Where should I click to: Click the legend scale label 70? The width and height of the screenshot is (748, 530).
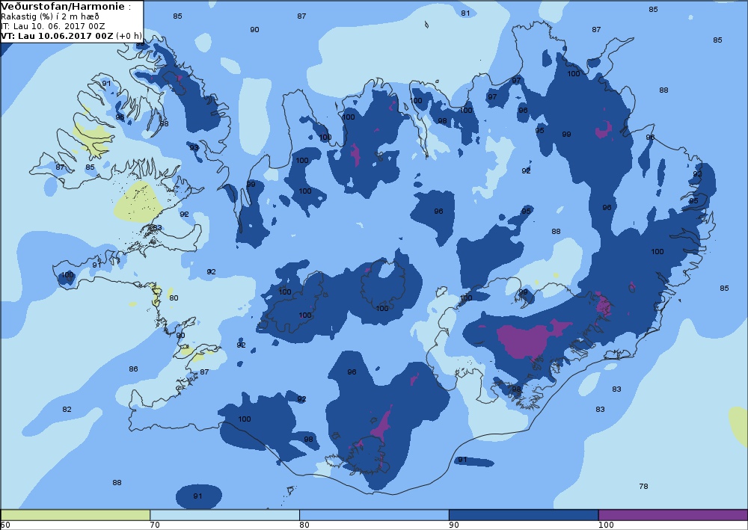tap(155, 526)
